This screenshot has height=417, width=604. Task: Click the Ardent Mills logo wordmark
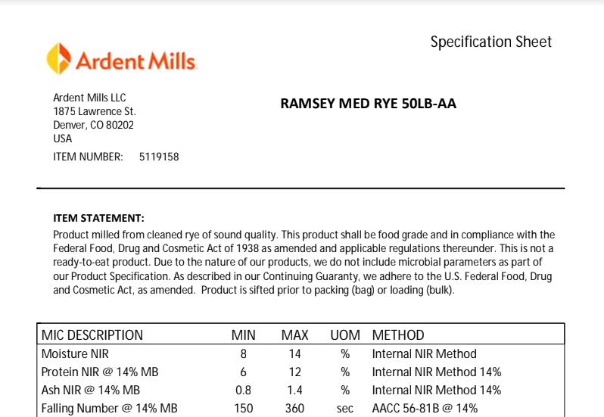[x=135, y=61]
